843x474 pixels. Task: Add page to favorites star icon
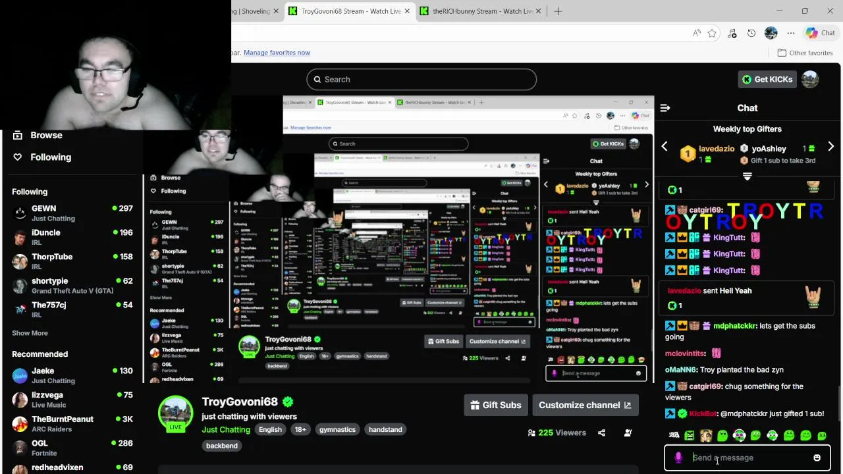point(712,33)
